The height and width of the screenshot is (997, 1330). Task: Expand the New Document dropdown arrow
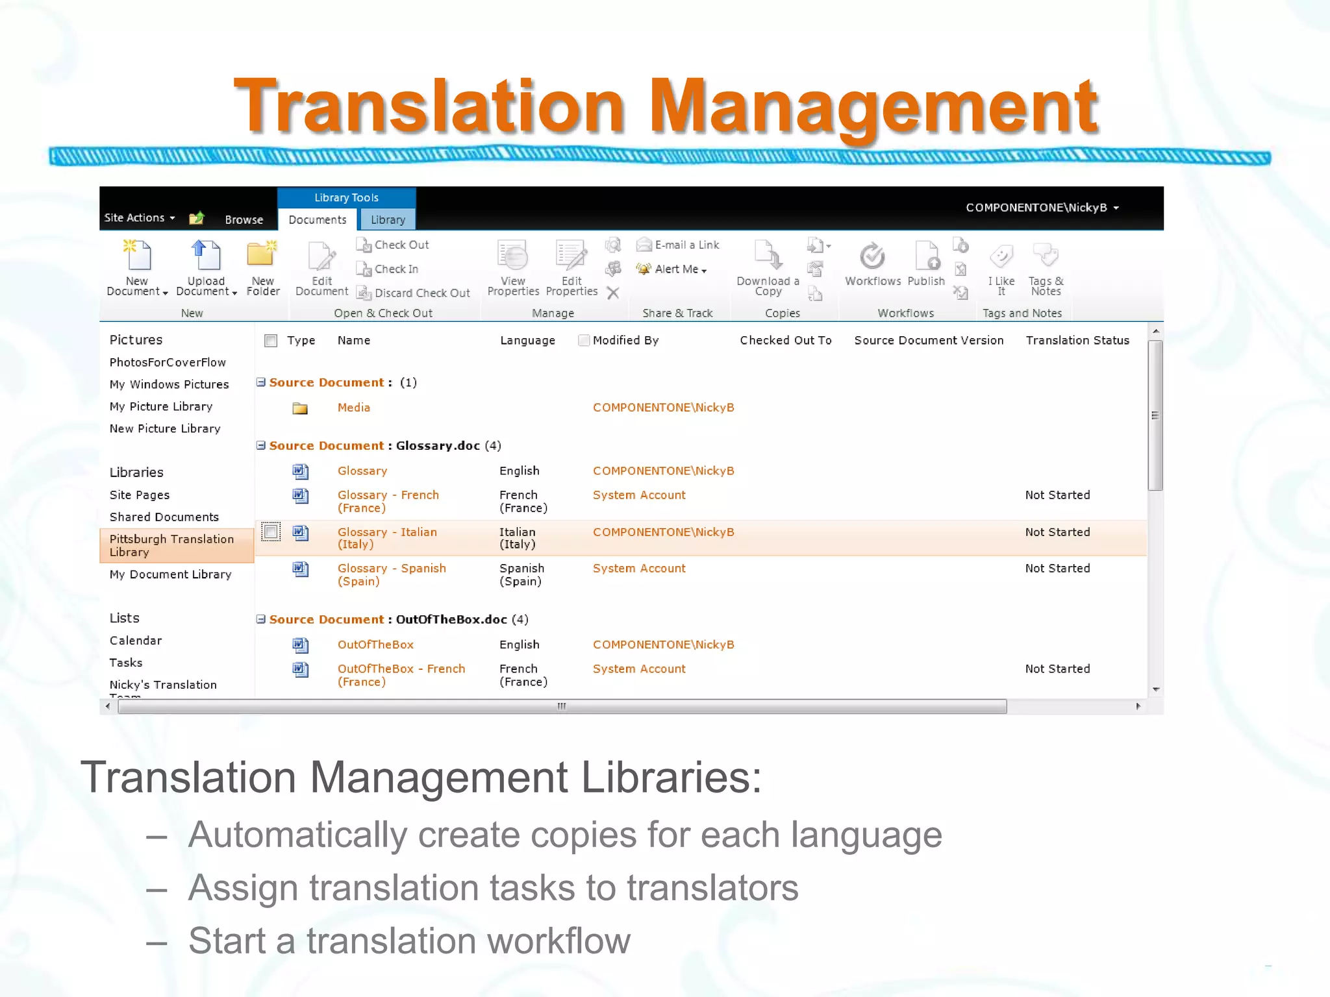(166, 293)
